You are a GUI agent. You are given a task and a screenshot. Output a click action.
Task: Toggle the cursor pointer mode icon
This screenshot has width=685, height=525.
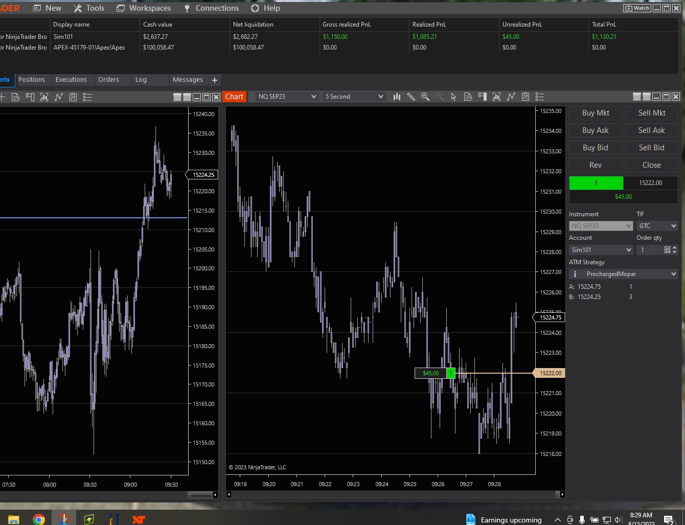pyautogui.click(x=453, y=97)
